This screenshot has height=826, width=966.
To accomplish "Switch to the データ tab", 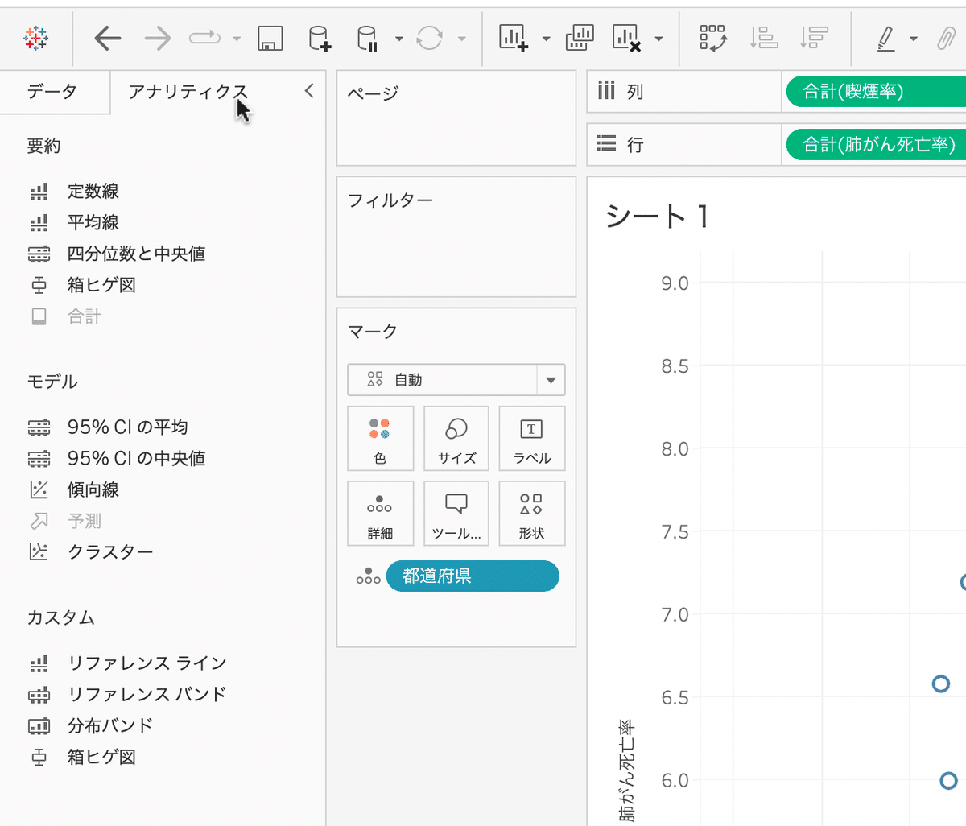I will (52, 92).
